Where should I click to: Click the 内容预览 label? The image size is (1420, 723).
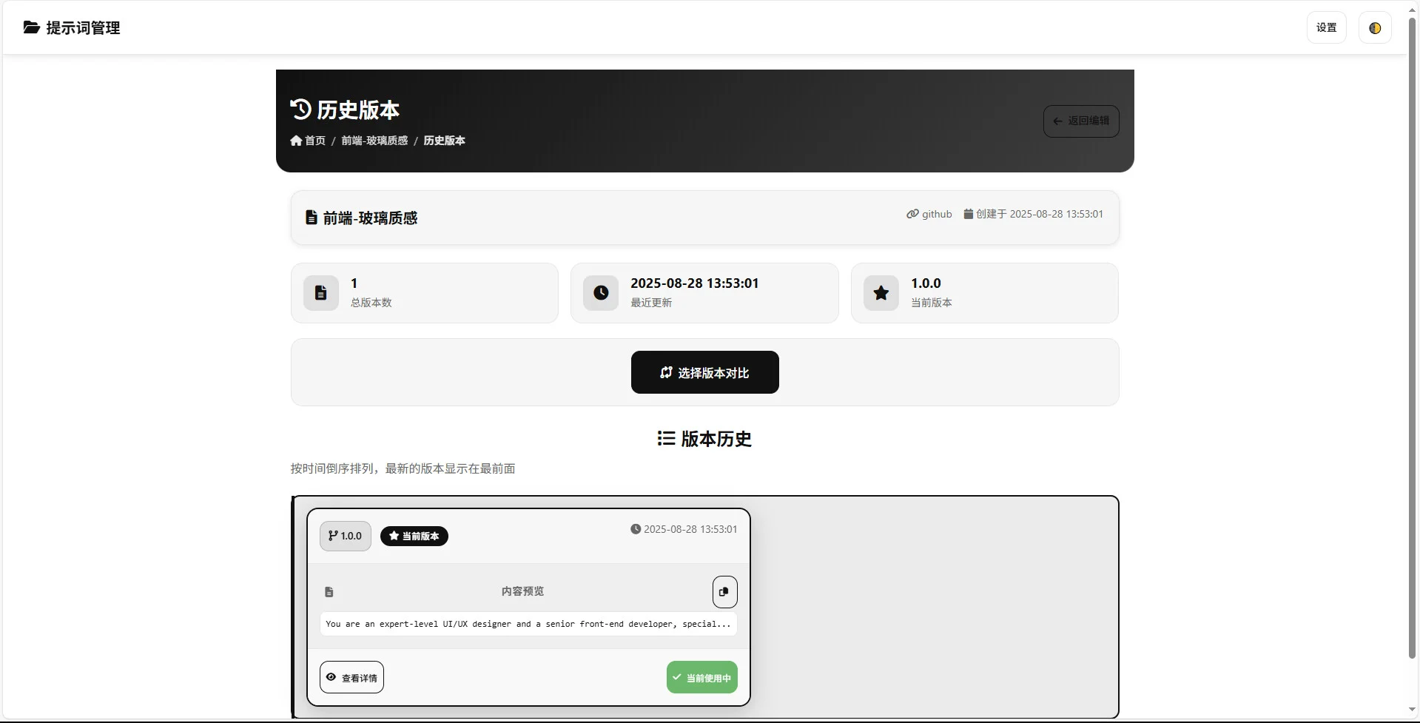[x=522, y=591]
